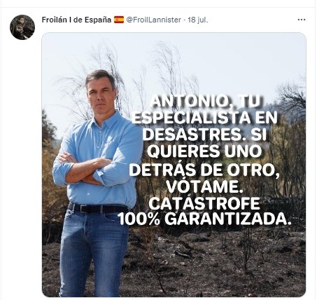Open the 'Froilán I de España' profile name
The height and width of the screenshot is (300, 317).
[76, 20]
